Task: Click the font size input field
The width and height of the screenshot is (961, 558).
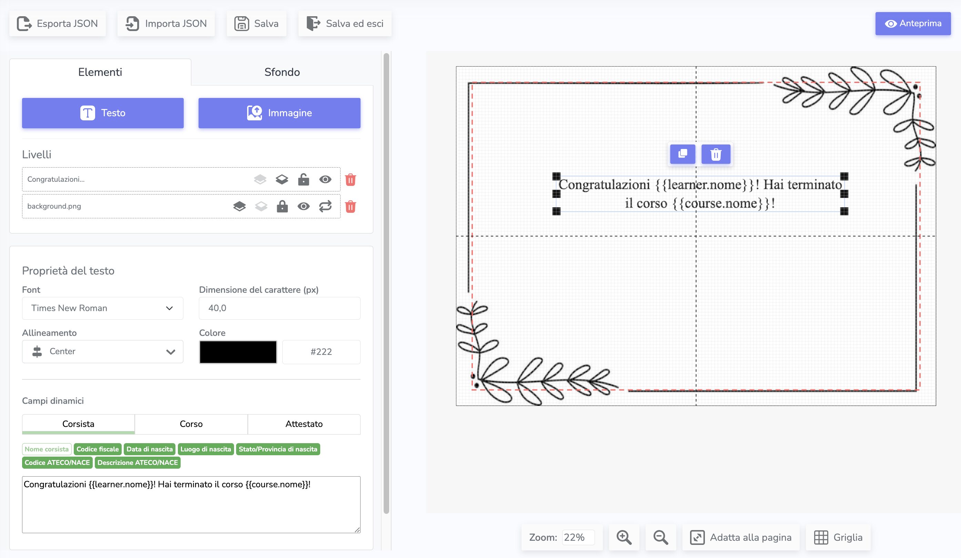Action: point(279,308)
